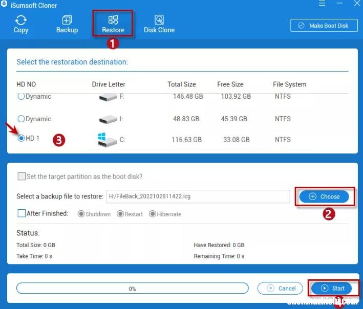Image resolution: width=363 pixels, height=309 pixels.
Task: Switch to the Restore tab
Action: pyautogui.click(x=113, y=24)
